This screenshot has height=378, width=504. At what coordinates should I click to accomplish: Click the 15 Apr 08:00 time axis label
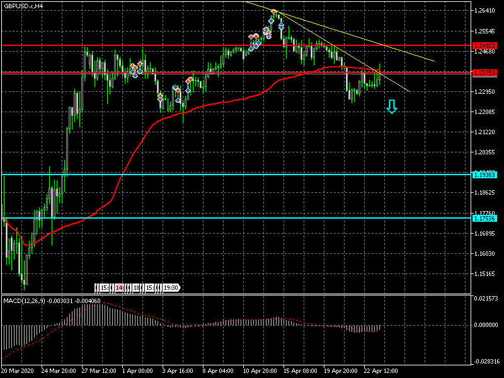(x=301, y=370)
